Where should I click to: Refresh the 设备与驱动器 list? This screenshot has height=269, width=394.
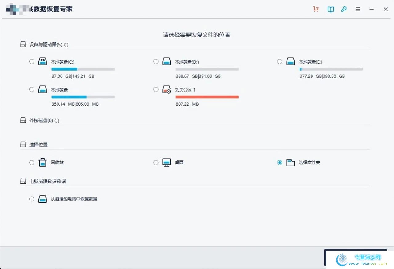coord(66,45)
